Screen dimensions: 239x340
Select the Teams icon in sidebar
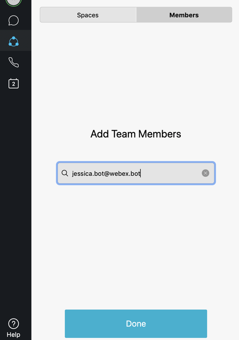14,41
